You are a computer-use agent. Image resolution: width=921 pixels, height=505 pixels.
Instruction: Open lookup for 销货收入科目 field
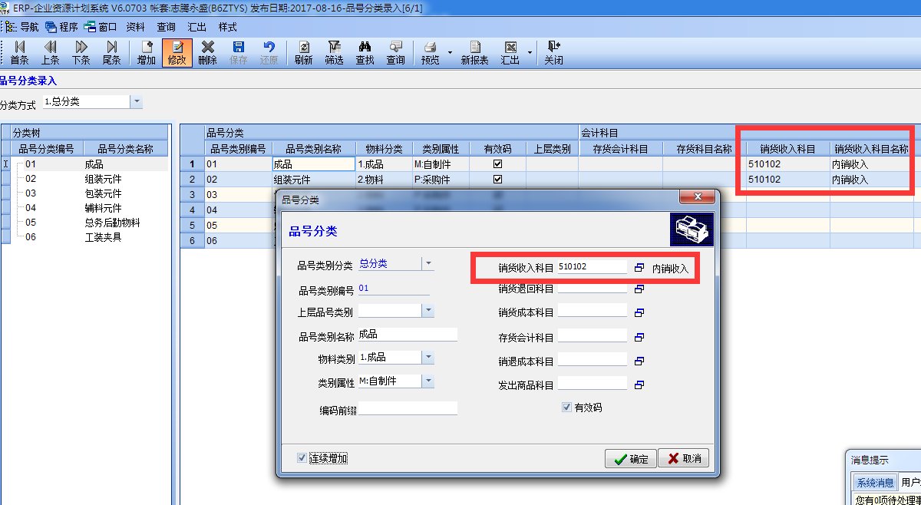click(x=639, y=269)
